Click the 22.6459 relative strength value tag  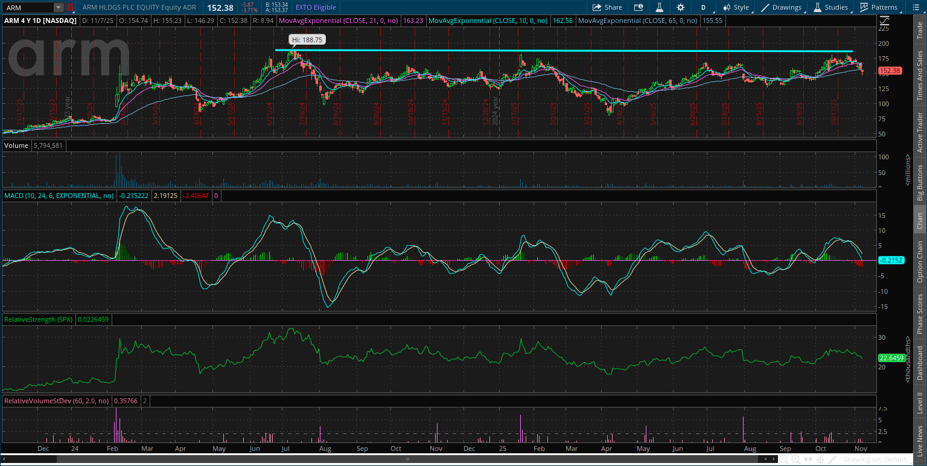click(891, 357)
